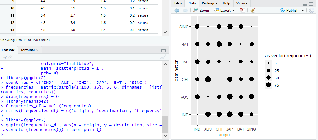Viewport: 318px width, 140px height.
Task: Maximize the Console pane
Action: coord(164,51)
